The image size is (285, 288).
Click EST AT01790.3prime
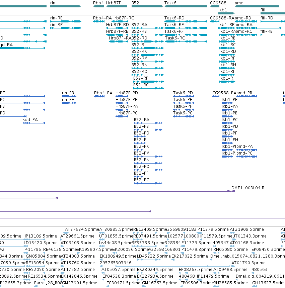(248, 263)
